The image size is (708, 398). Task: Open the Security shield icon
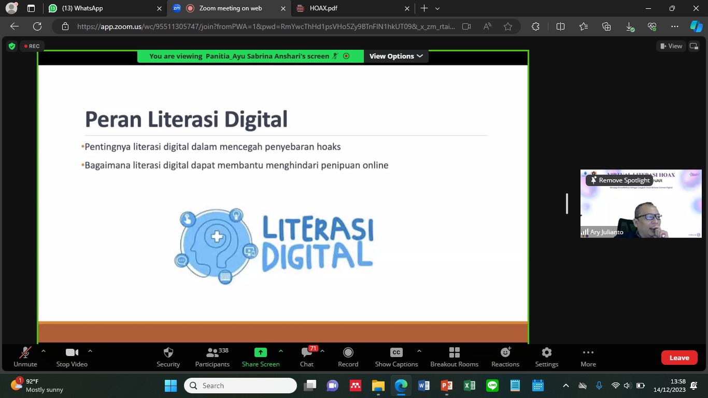coord(168,353)
